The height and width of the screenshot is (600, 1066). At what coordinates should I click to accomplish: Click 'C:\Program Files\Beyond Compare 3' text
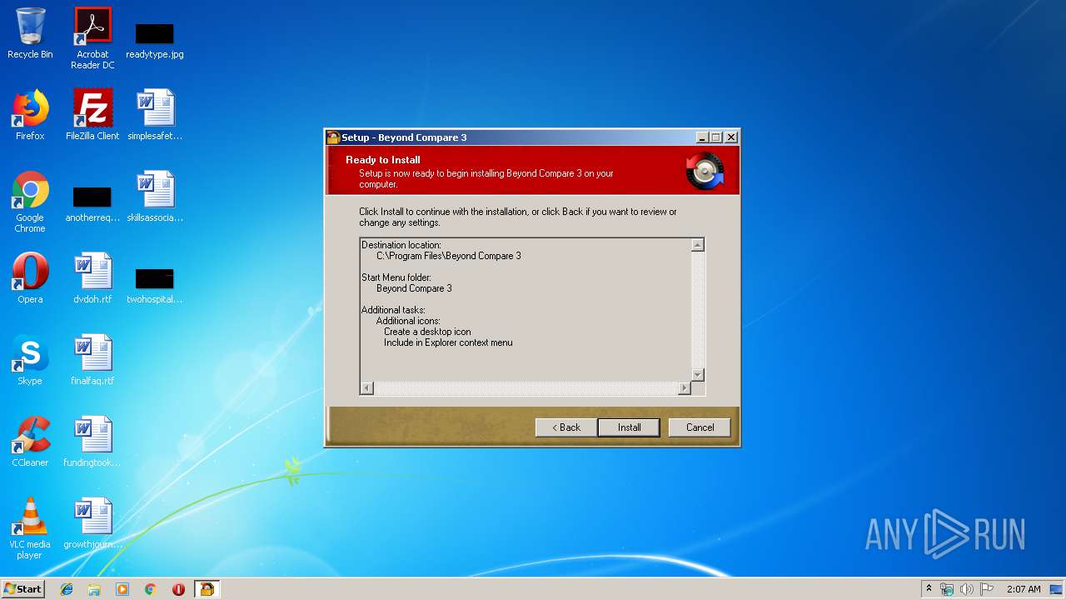(x=449, y=256)
